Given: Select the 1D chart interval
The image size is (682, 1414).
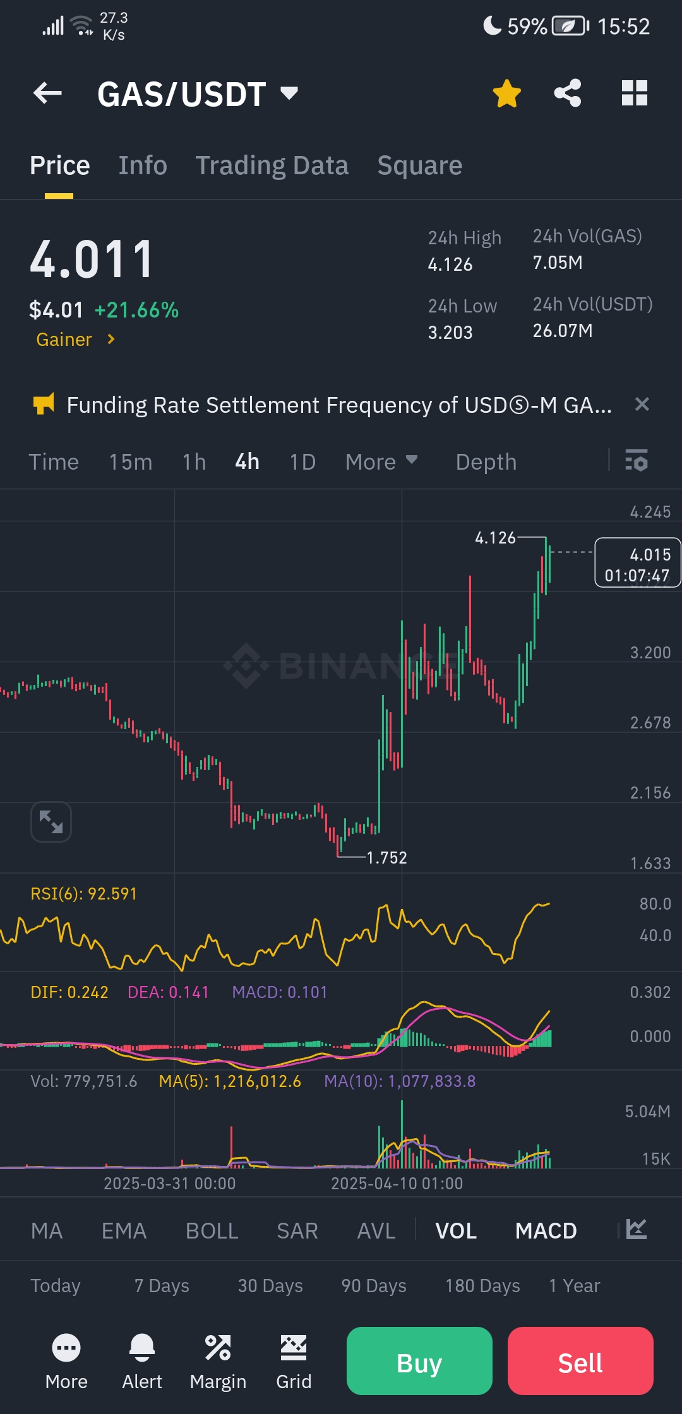Looking at the screenshot, I should [x=302, y=462].
